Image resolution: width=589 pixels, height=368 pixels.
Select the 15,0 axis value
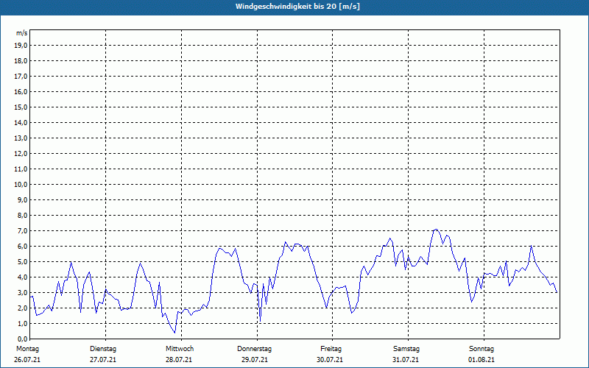21,107
